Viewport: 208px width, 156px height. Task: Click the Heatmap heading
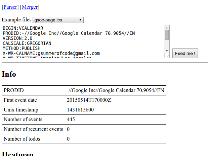[x=17, y=154]
